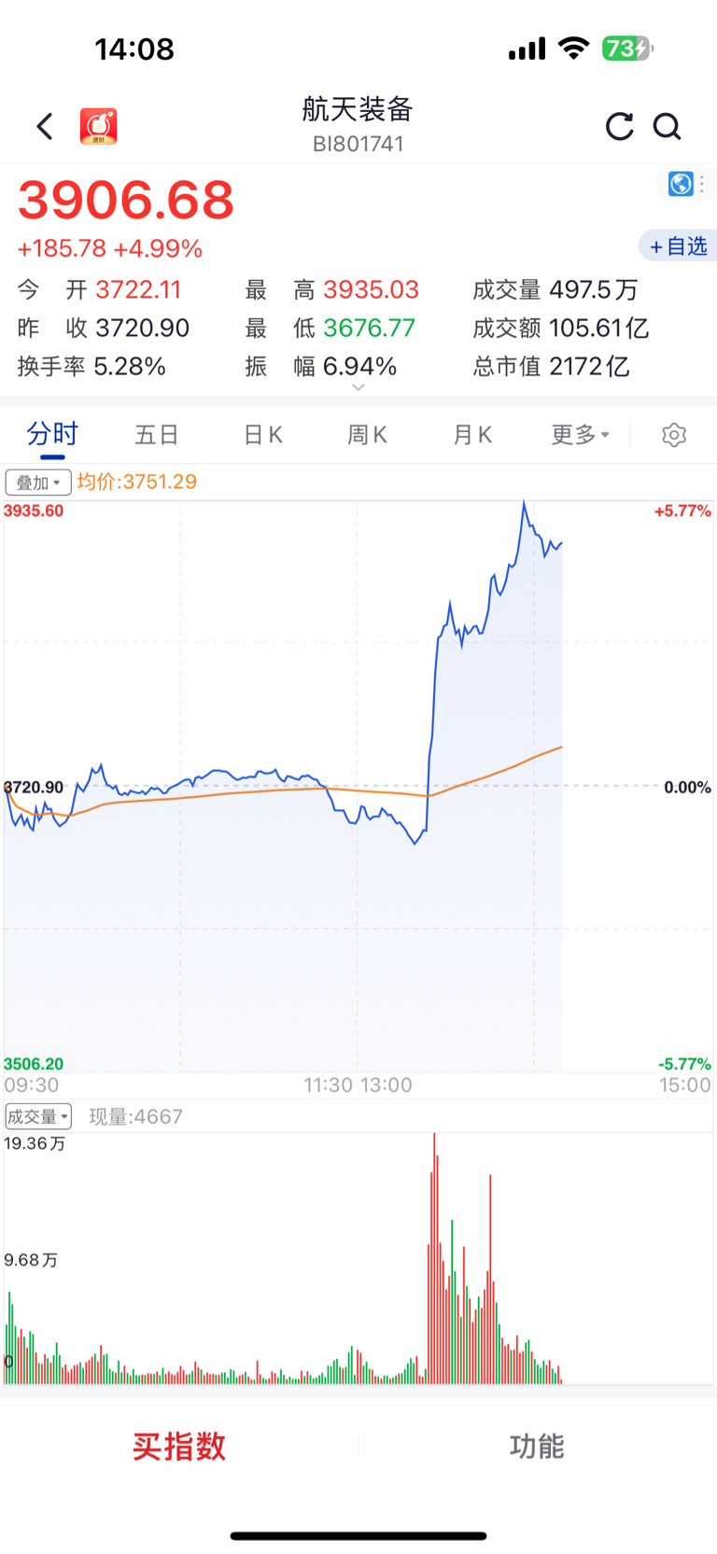Open search with magnifier icon
This screenshot has width=717, height=1554.
click(x=667, y=126)
